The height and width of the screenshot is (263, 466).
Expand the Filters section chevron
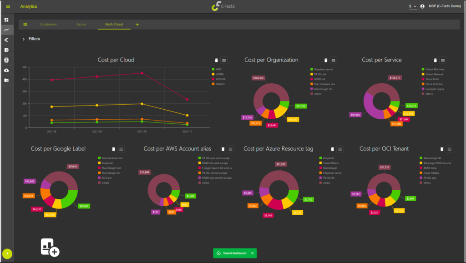point(24,39)
